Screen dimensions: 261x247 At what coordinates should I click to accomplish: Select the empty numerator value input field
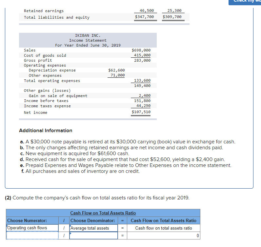click(32, 236)
